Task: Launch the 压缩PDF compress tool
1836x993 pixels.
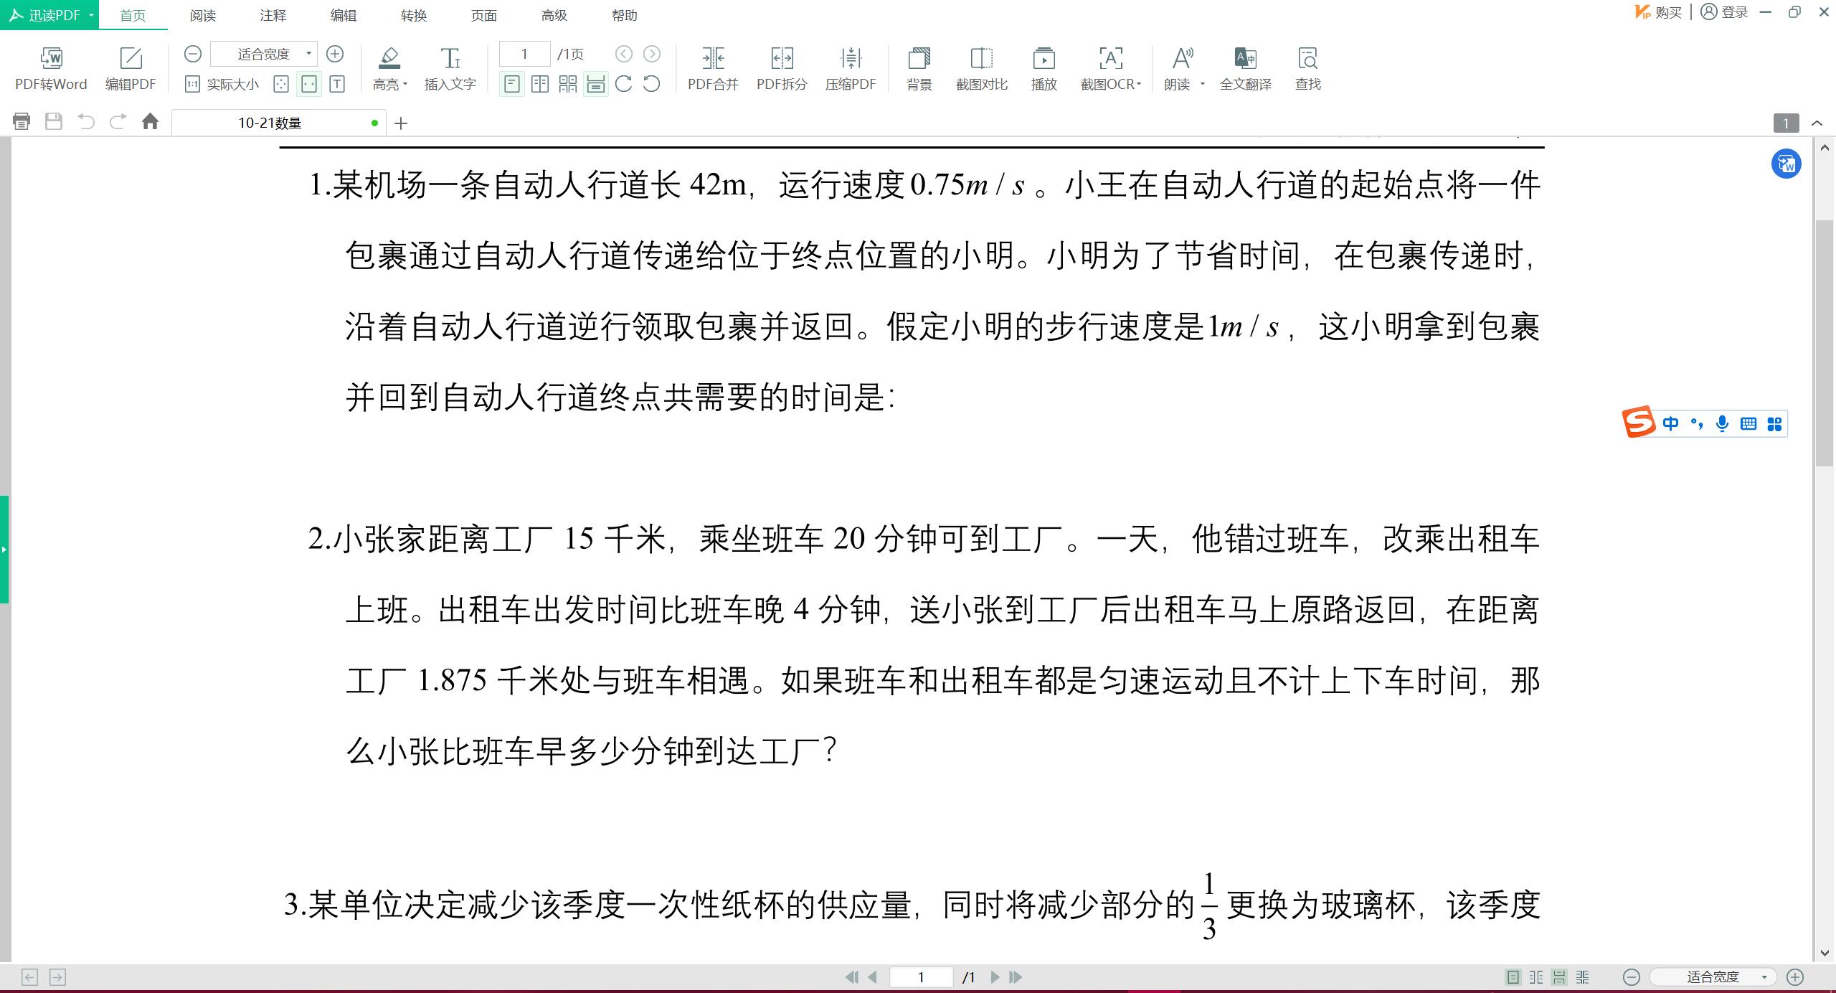Action: point(850,68)
